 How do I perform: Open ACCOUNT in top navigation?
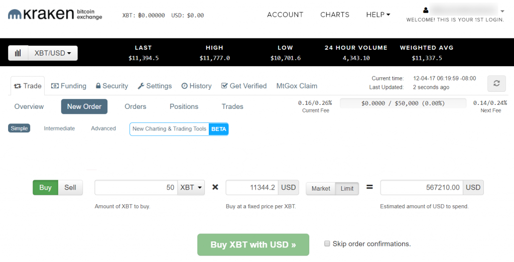pos(285,15)
